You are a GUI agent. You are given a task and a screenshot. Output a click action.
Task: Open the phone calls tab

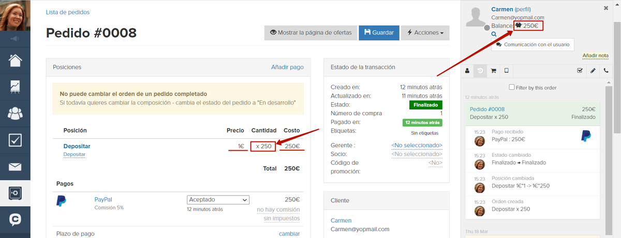[605, 71]
